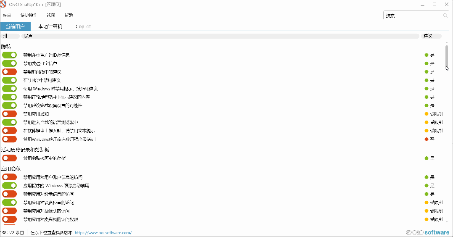Collapse the 活动历史记录和剪贴板 section header
Screen dimensions: 453x237
pos(25,150)
